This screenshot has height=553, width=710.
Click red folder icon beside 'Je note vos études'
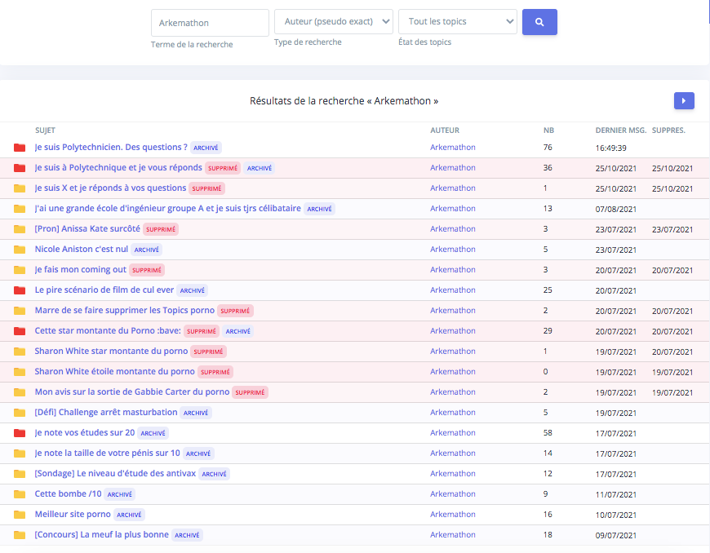pos(20,433)
